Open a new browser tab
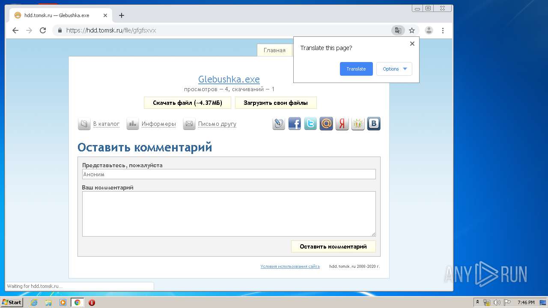The height and width of the screenshot is (308, 548). [x=122, y=15]
